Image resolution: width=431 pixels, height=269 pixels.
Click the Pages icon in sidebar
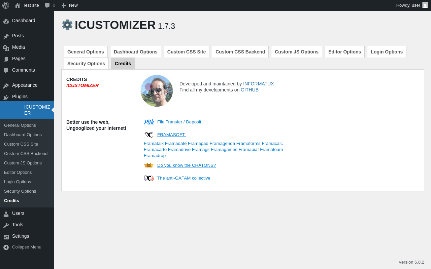[x=6, y=59]
